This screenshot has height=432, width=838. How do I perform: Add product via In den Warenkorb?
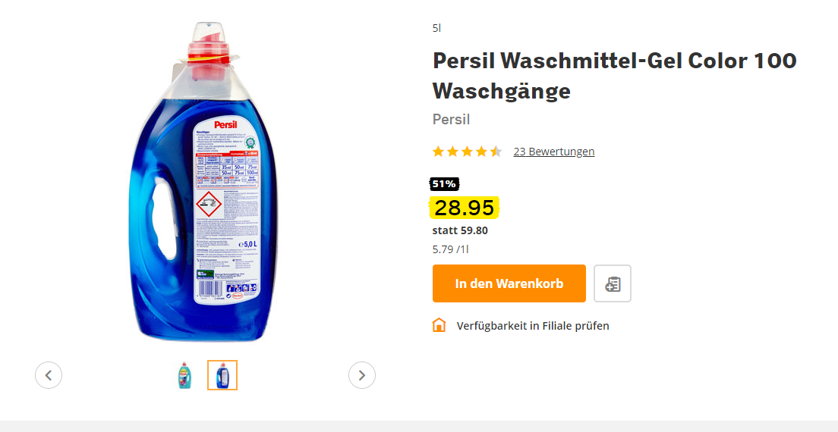tap(509, 283)
